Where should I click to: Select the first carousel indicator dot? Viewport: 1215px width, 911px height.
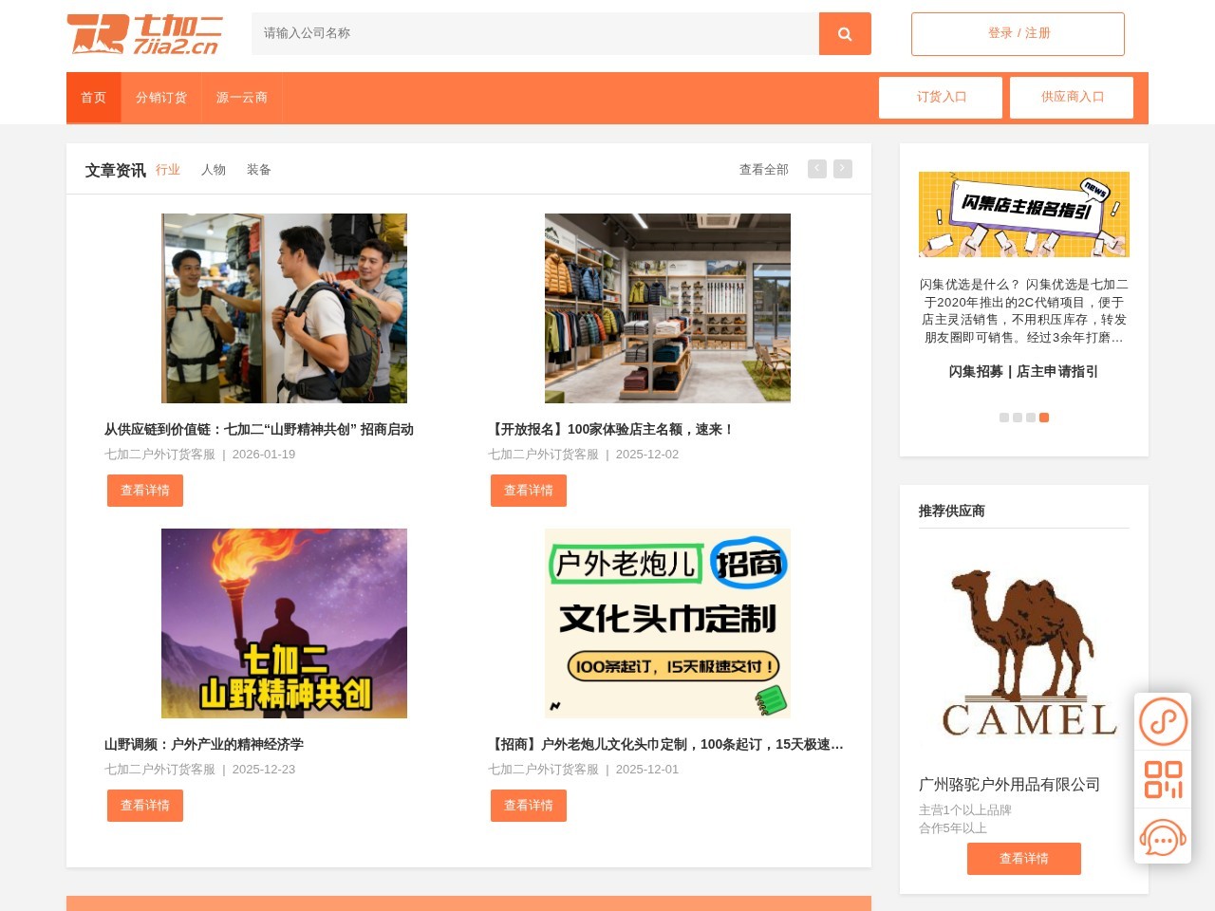point(1004,418)
